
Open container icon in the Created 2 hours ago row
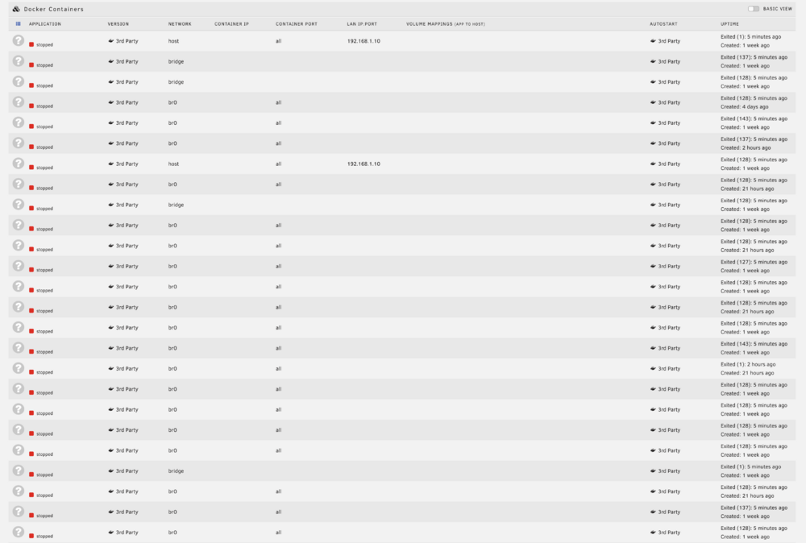click(x=19, y=143)
